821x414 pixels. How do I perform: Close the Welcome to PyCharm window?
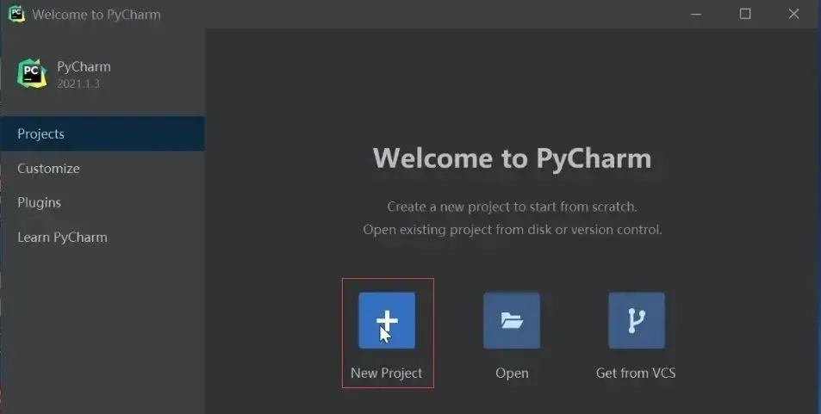point(793,14)
